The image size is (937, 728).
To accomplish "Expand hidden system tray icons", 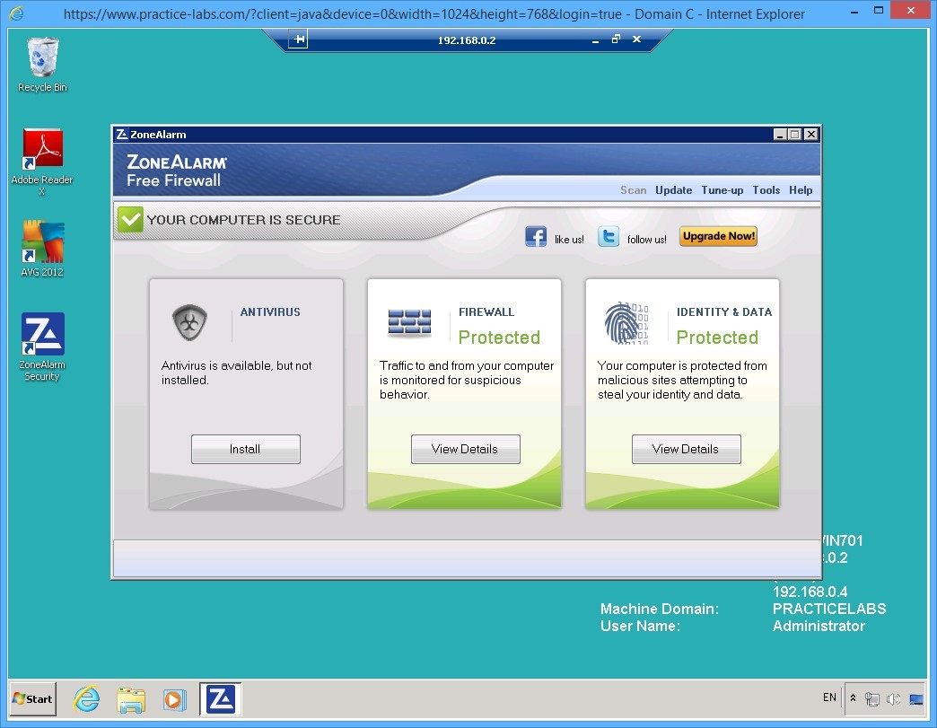I will tap(854, 698).
